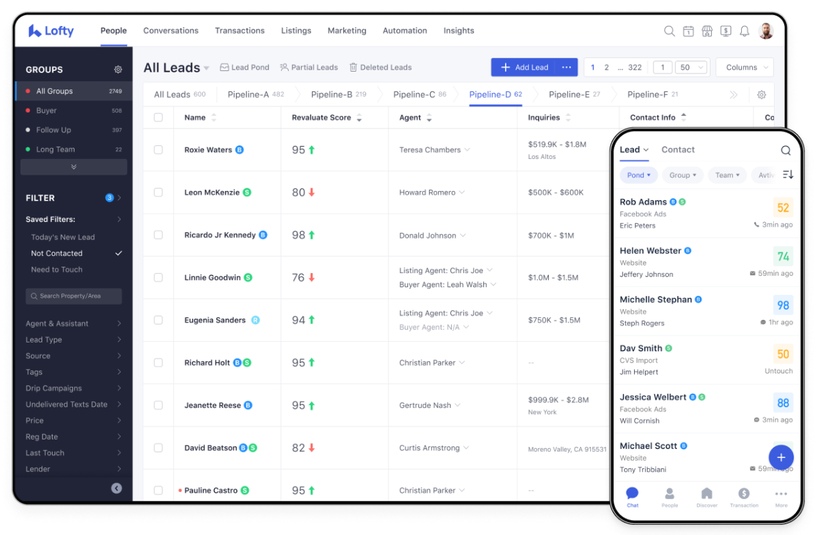The width and height of the screenshot is (819, 535).
Task: Open Rob Adams lead on phone
Action: pyautogui.click(x=707, y=214)
